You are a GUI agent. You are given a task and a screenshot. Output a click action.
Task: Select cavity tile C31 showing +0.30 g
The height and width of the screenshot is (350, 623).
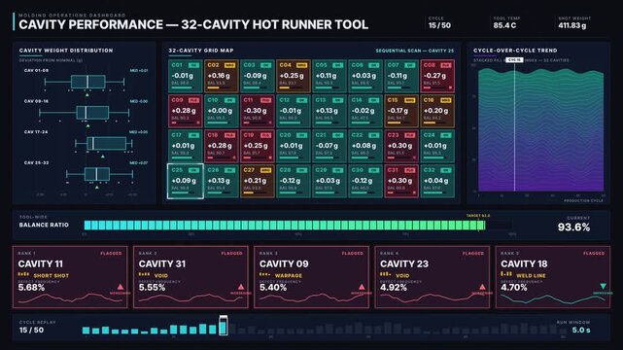(401, 181)
